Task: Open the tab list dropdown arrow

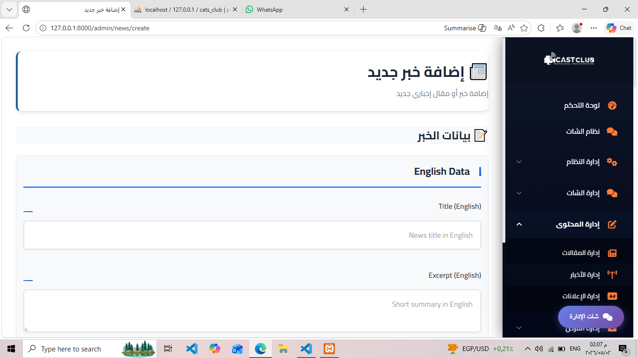Action: [x=9, y=9]
